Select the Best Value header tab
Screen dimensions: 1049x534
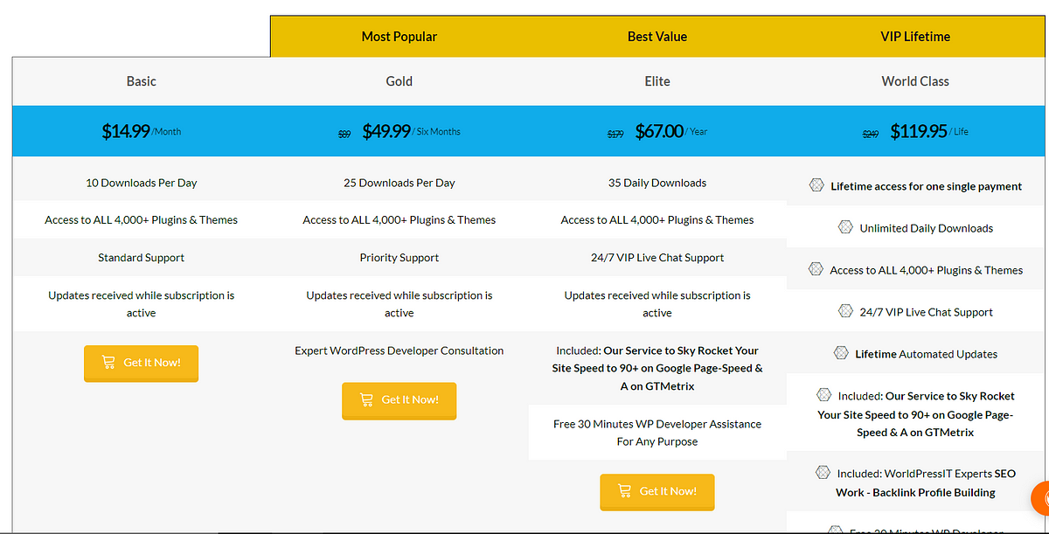pos(657,37)
